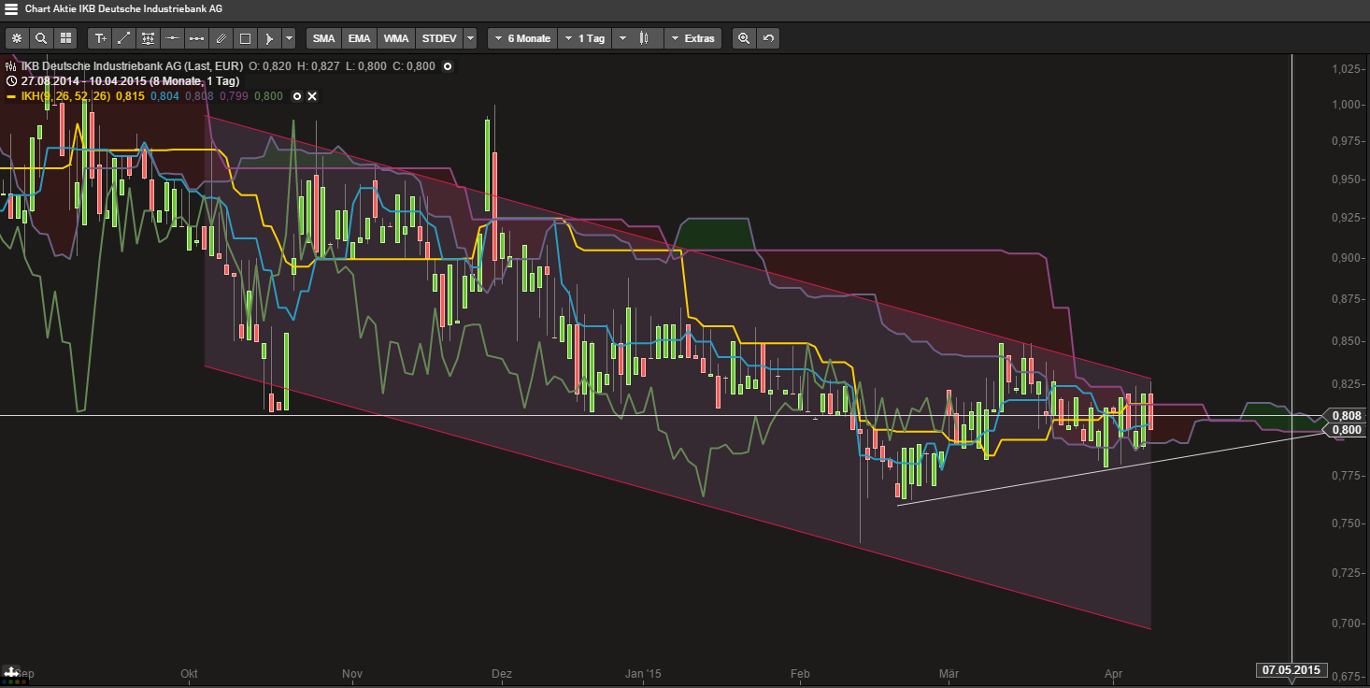Open the chart layout grid icon

[65, 38]
